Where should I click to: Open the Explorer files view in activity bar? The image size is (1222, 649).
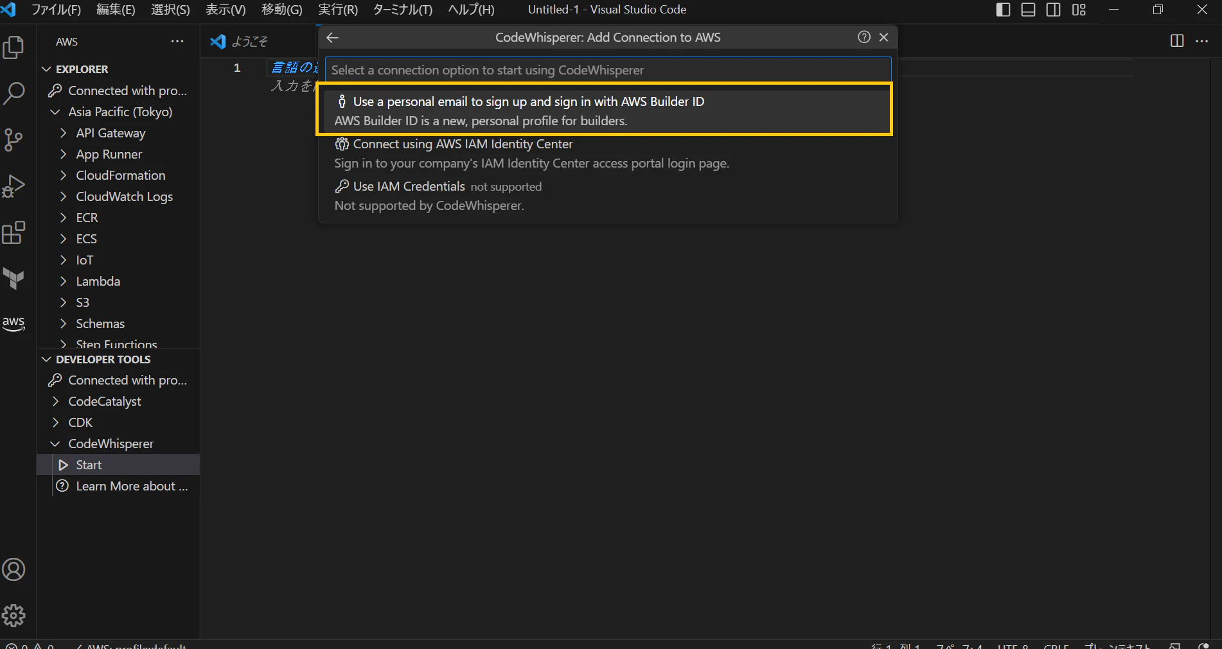pos(13,48)
